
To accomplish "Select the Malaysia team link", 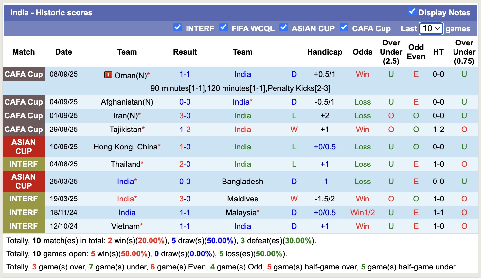I will click(x=241, y=213).
